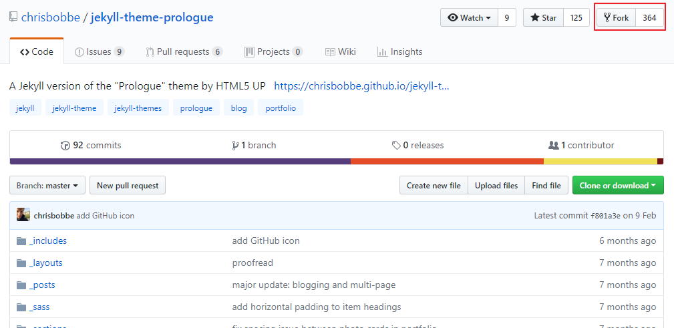Open the Clone or download dropdown
The height and width of the screenshot is (328, 674).
(x=617, y=186)
